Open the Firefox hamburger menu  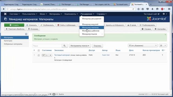click(x=169, y=9)
